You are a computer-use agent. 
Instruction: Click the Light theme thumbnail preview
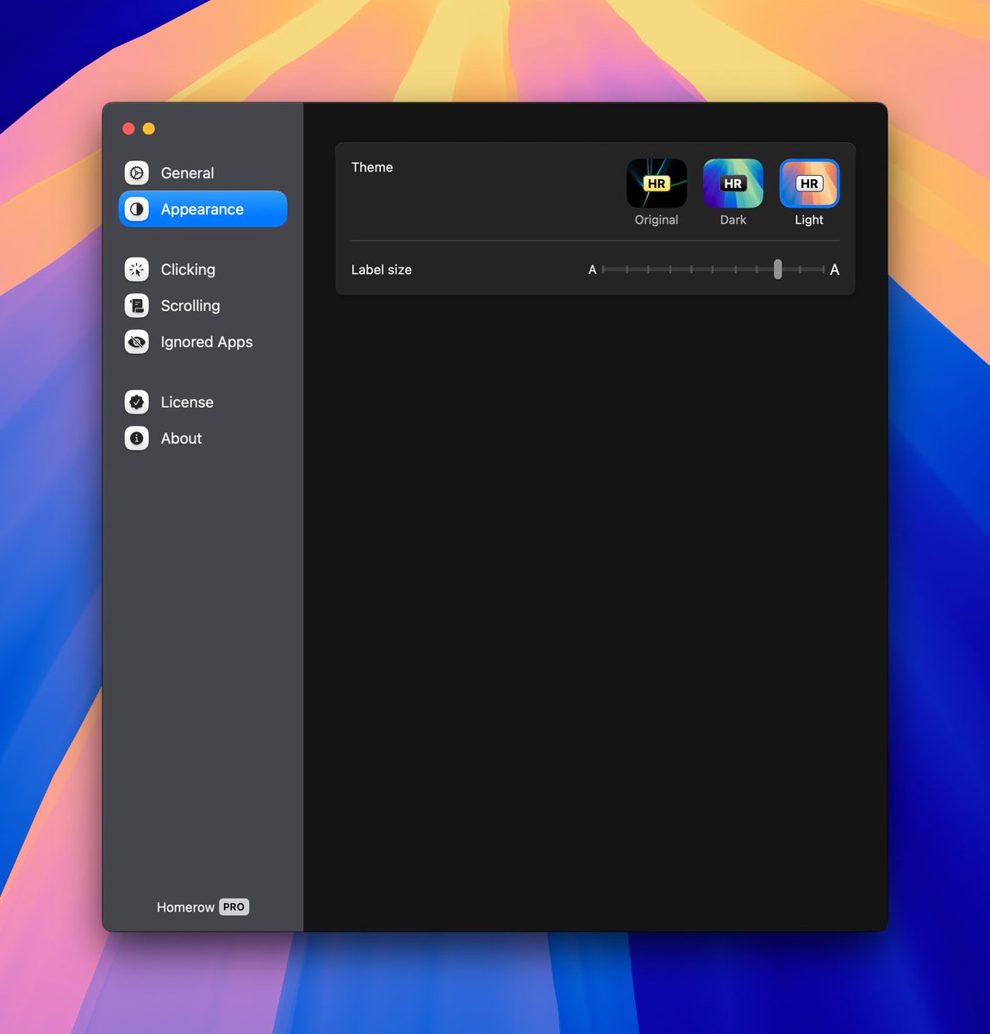click(809, 183)
